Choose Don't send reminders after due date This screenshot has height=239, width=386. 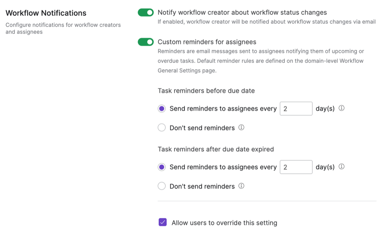(x=162, y=186)
